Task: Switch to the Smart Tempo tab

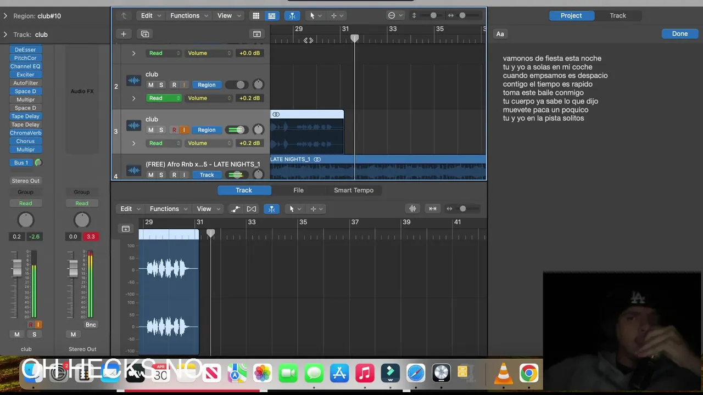Action: (354, 190)
